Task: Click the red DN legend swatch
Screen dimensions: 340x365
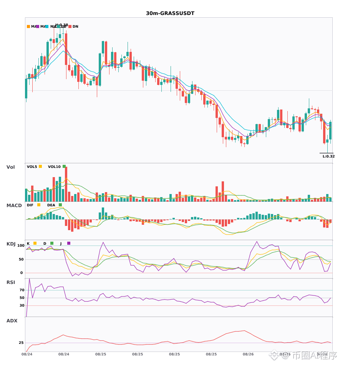Action: point(70,27)
